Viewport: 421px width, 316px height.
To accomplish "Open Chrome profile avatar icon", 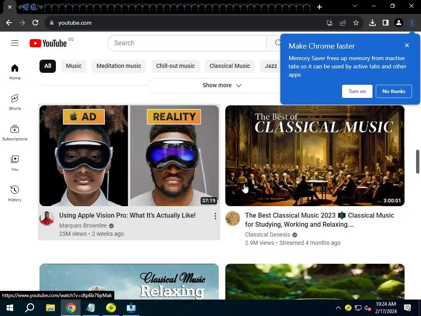I will tap(399, 23).
